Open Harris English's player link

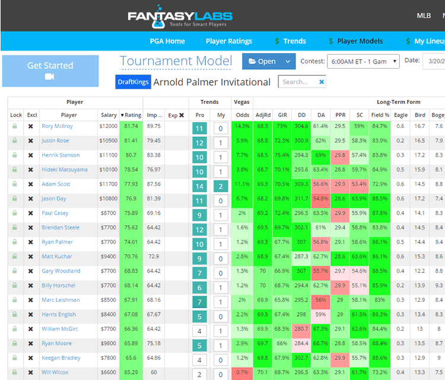click(x=59, y=314)
